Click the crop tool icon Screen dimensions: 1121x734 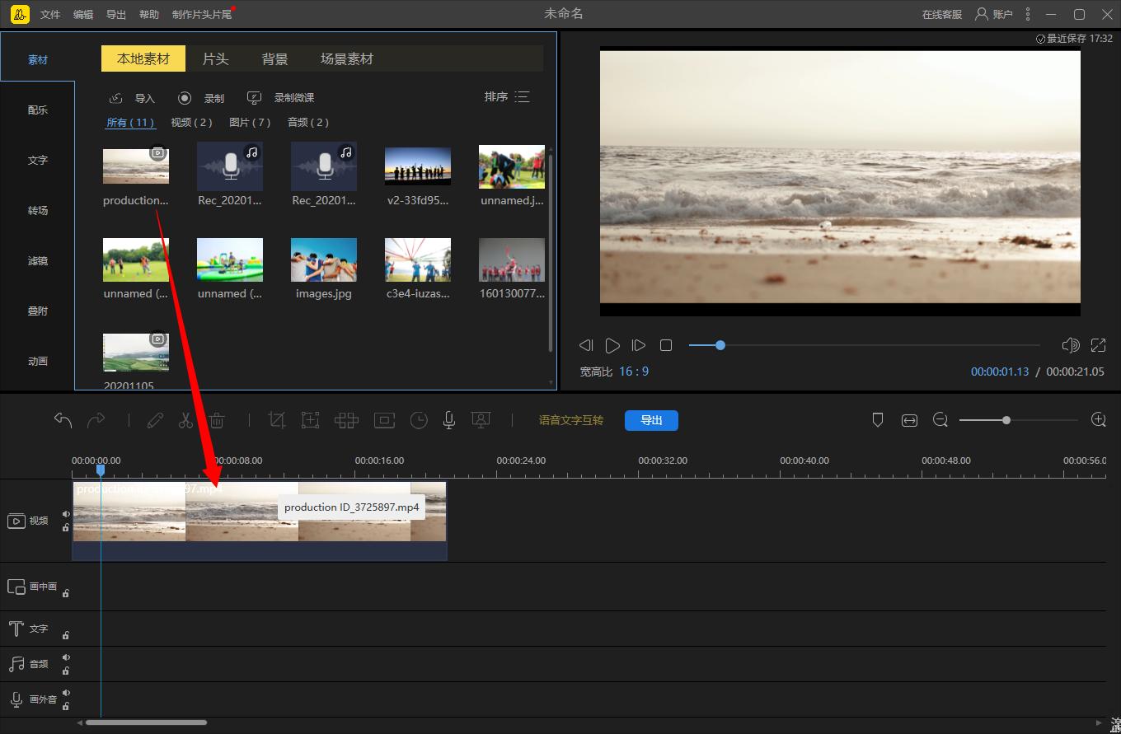coord(277,420)
